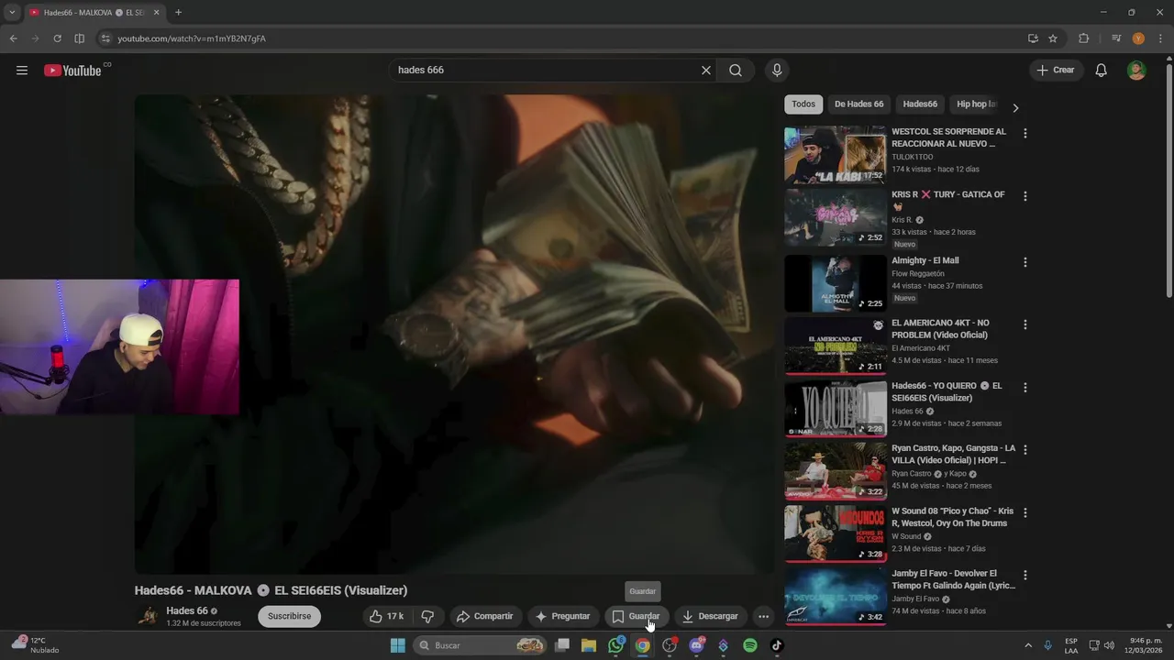1174x660 pixels.
Task: Select the De Hades 66 filter chip
Action: click(858, 104)
